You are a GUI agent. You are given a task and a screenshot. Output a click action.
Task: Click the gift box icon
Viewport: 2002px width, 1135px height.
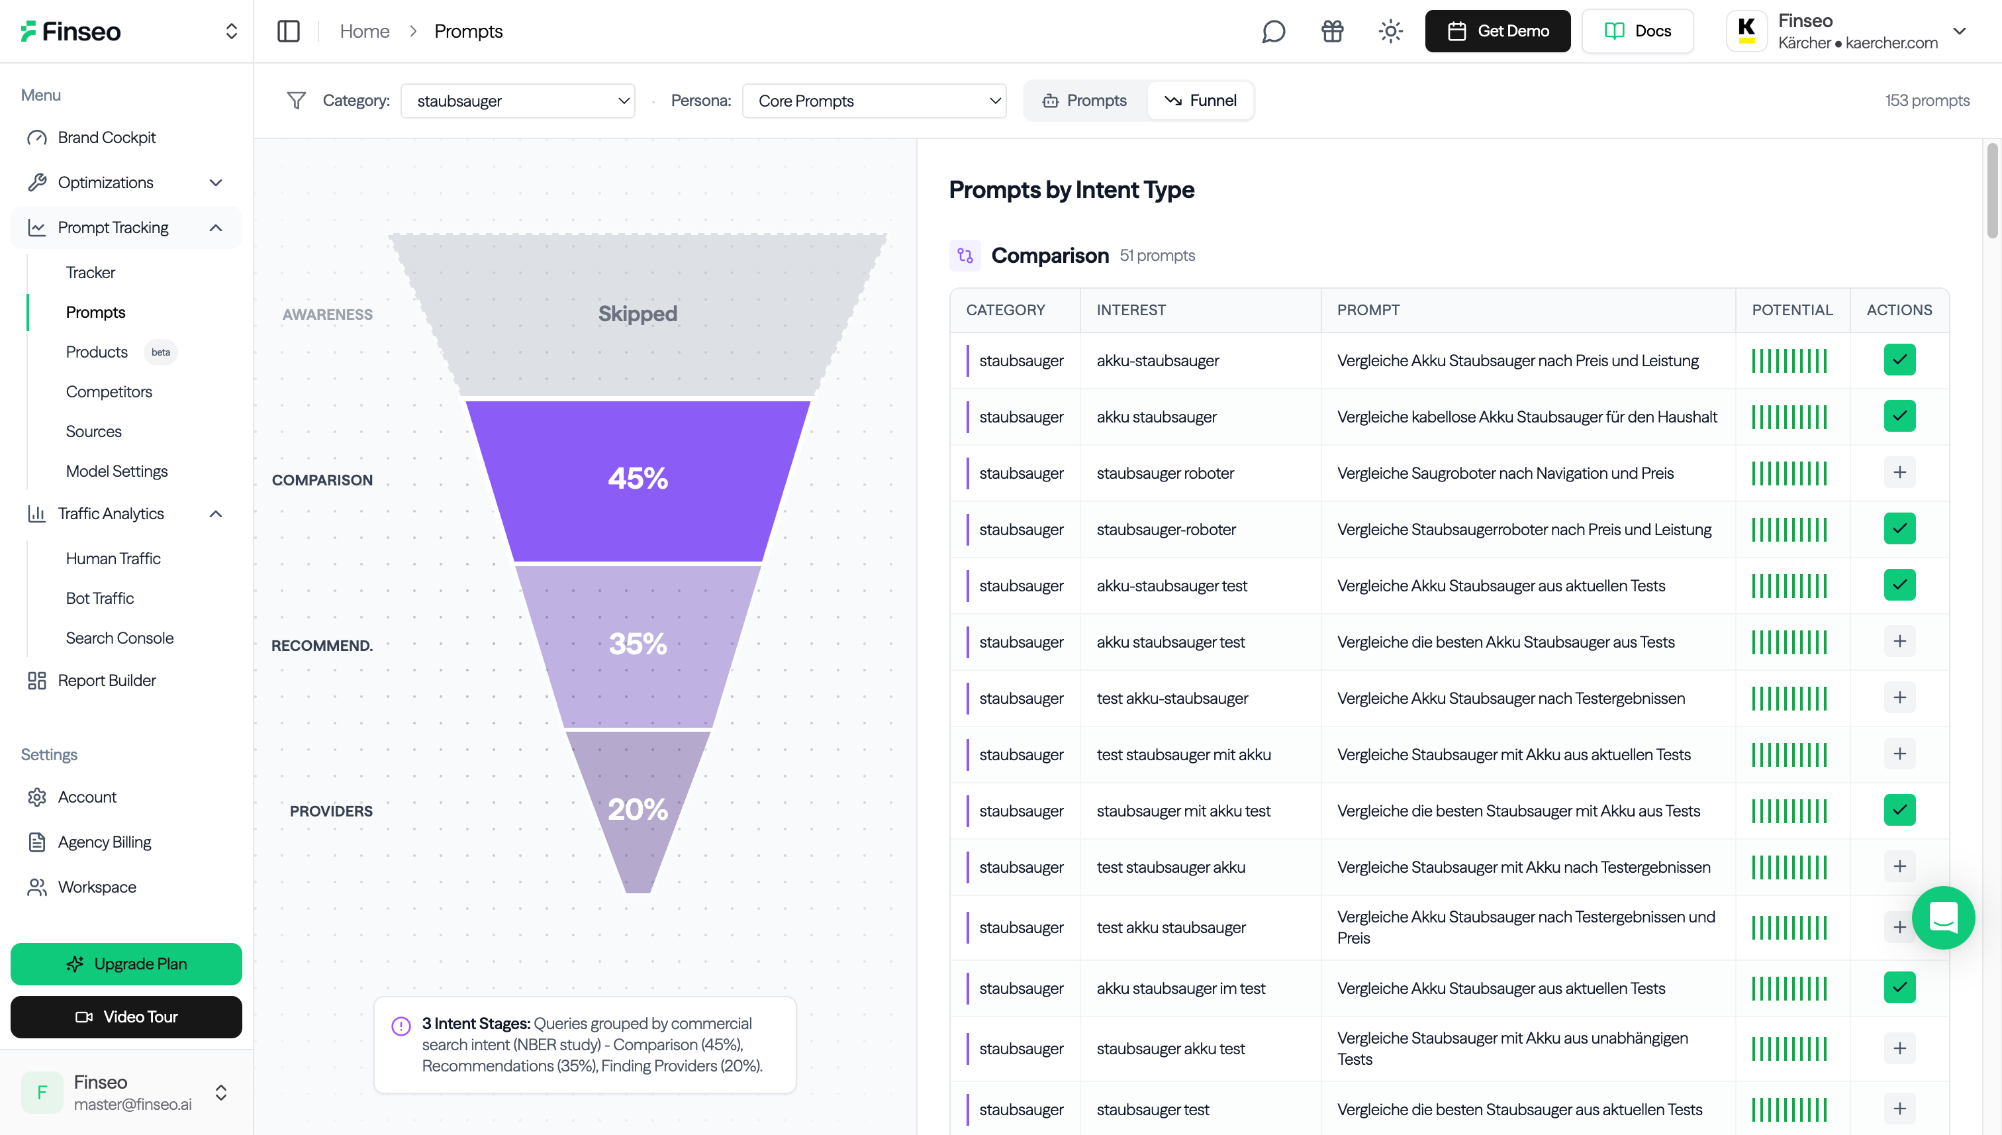pos(1332,31)
